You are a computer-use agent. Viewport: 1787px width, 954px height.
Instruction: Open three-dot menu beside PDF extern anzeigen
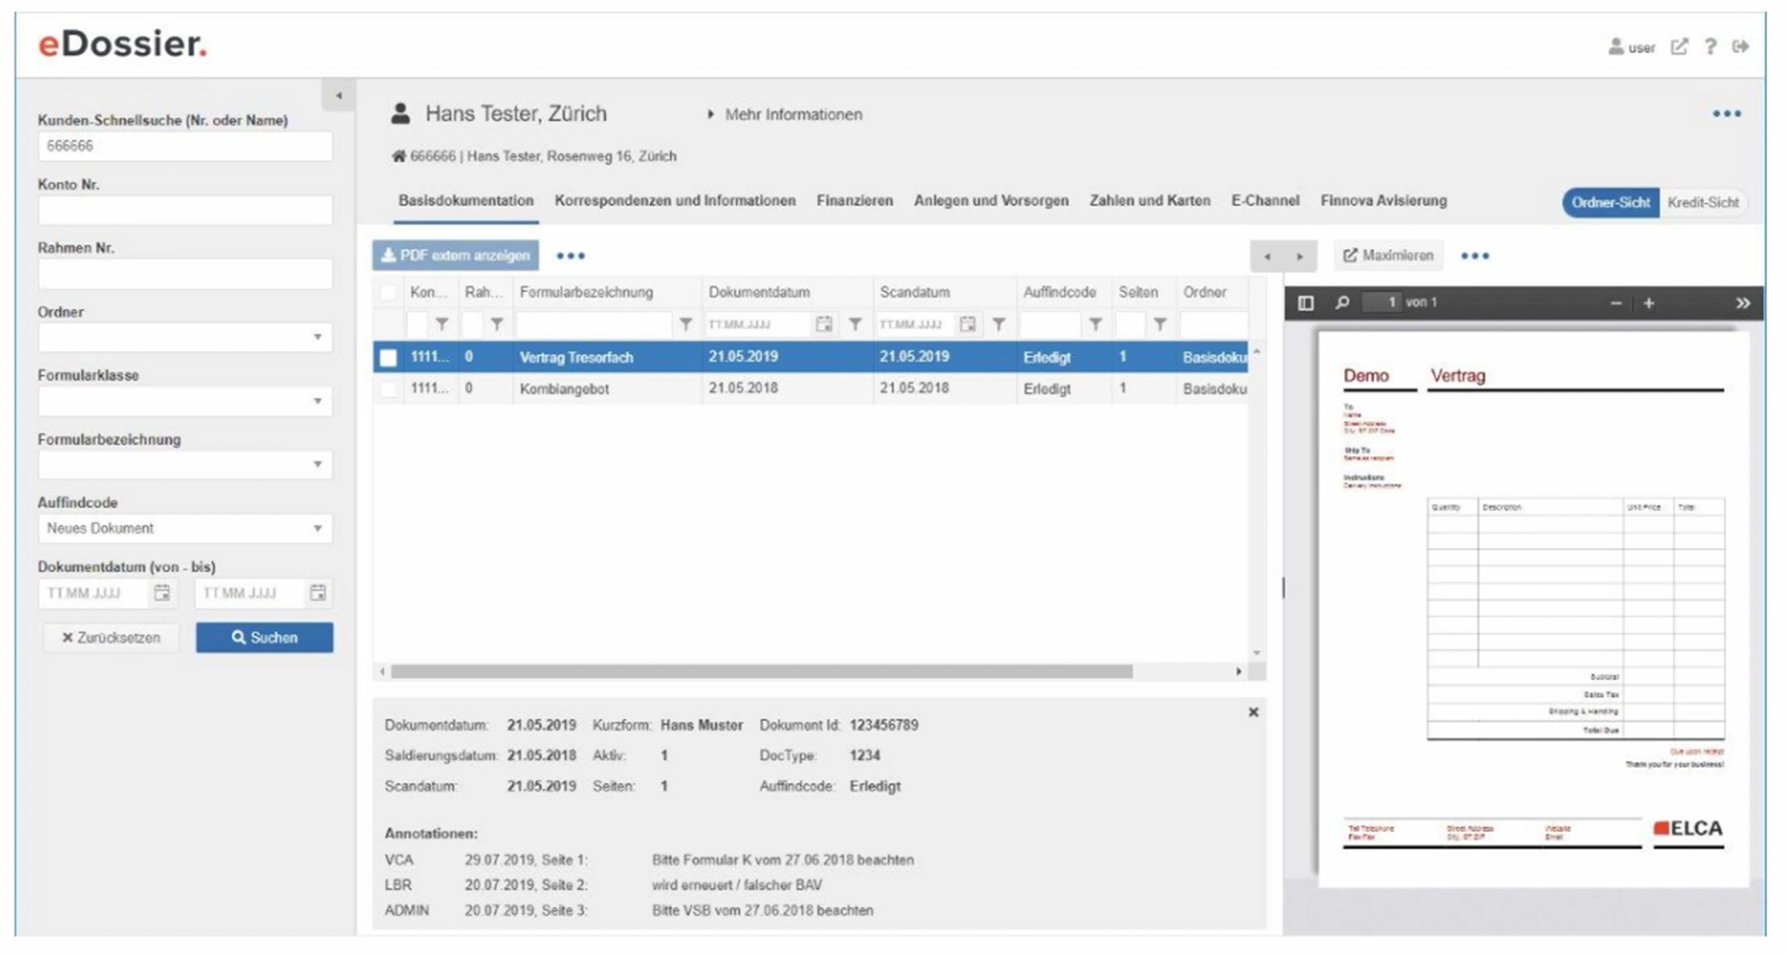point(571,256)
